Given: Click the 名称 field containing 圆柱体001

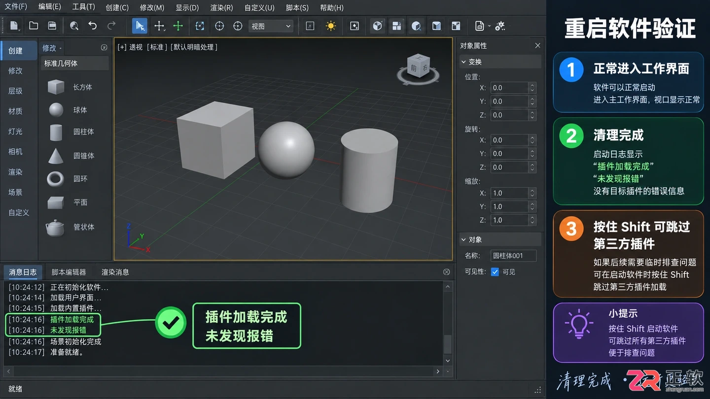Looking at the screenshot, I should (x=513, y=256).
